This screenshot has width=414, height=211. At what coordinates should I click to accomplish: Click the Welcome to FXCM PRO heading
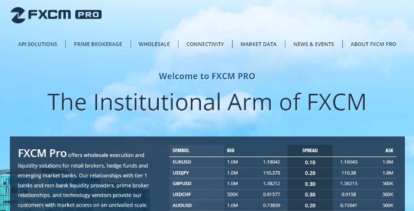point(207,76)
